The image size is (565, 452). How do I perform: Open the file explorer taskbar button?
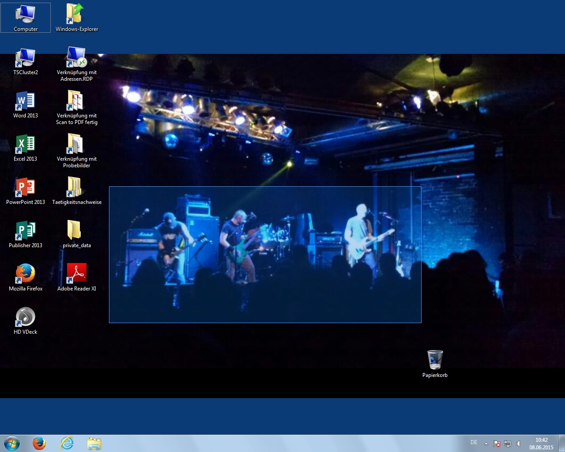point(94,443)
